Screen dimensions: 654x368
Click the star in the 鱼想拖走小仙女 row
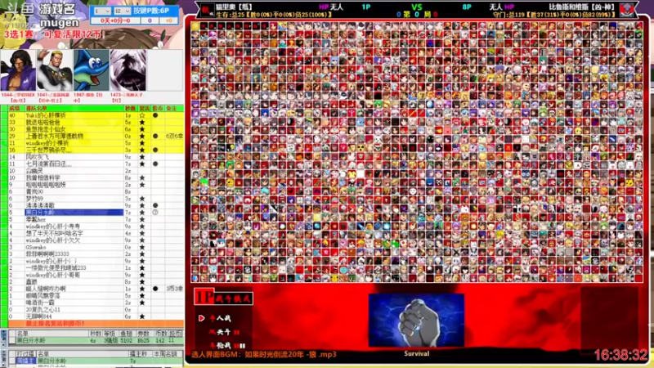[x=142, y=129]
